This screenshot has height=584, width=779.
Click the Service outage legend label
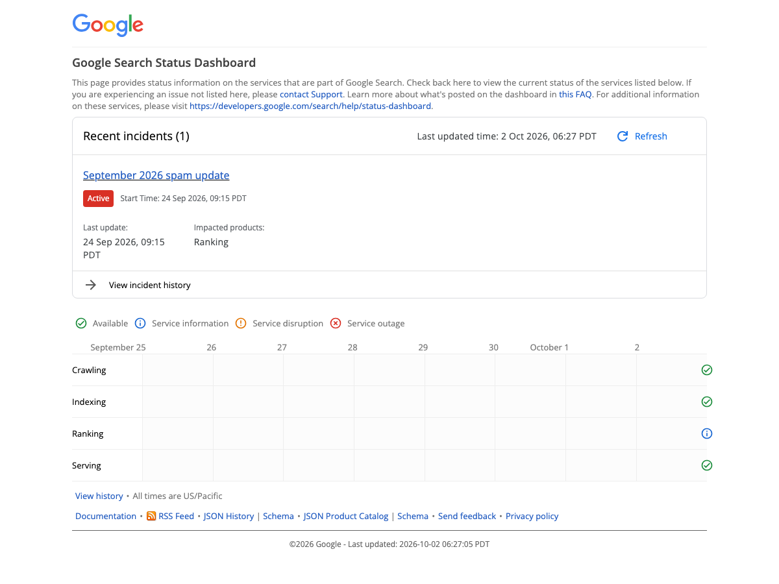click(376, 323)
